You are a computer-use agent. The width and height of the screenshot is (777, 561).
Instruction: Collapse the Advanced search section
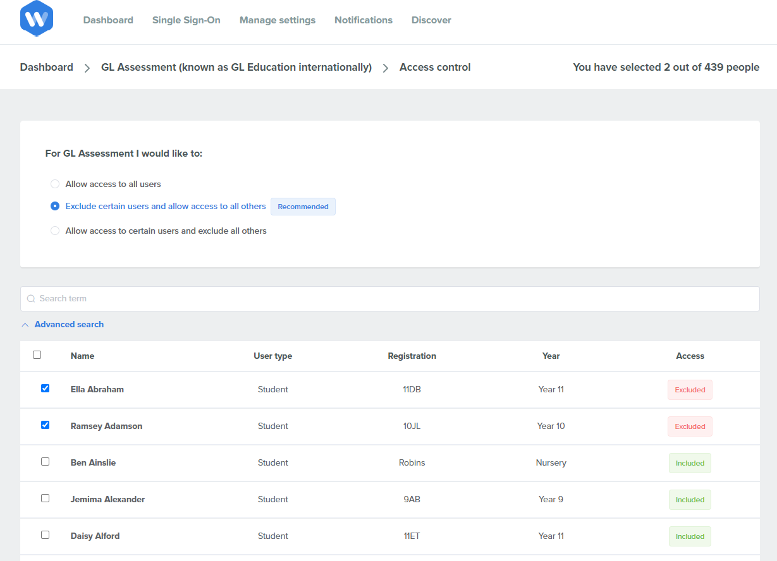pos(63,324)
